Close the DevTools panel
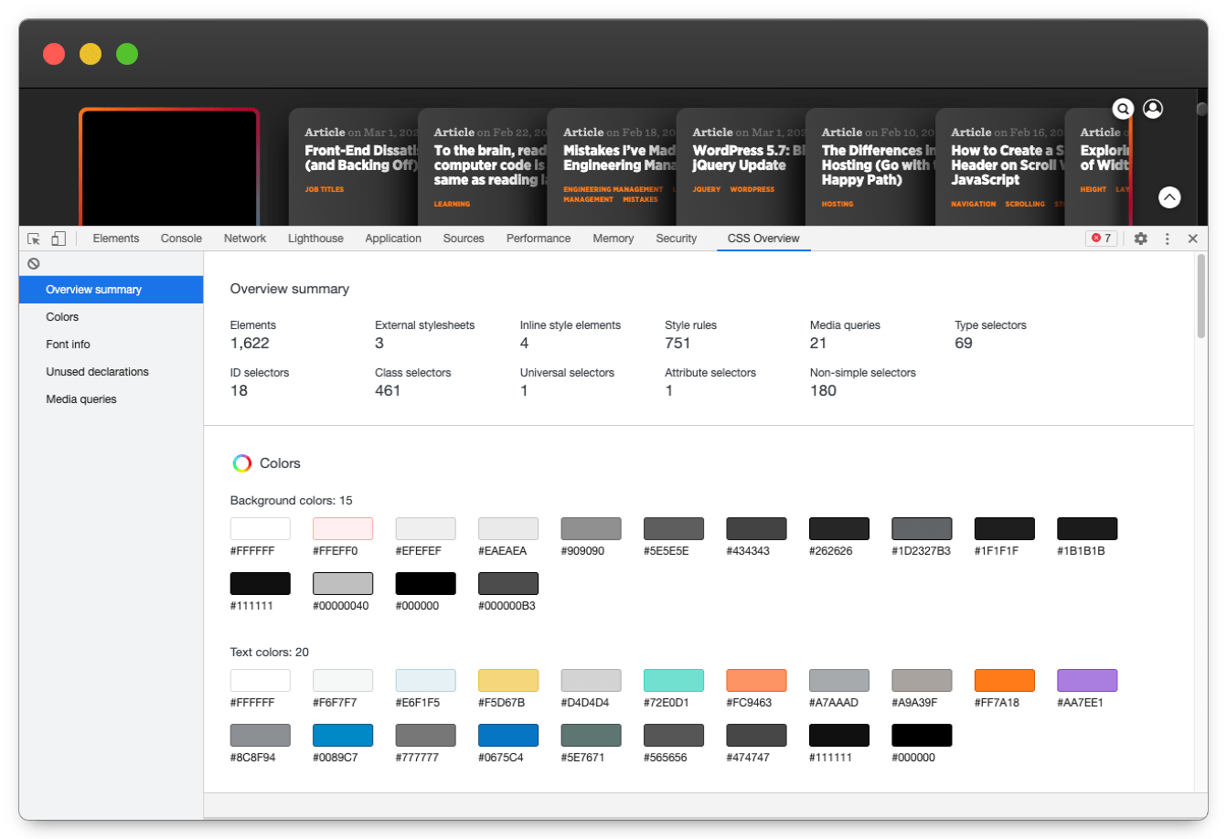 [x=1192, y=239]
